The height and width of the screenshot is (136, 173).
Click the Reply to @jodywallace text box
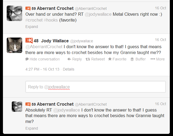95,87
